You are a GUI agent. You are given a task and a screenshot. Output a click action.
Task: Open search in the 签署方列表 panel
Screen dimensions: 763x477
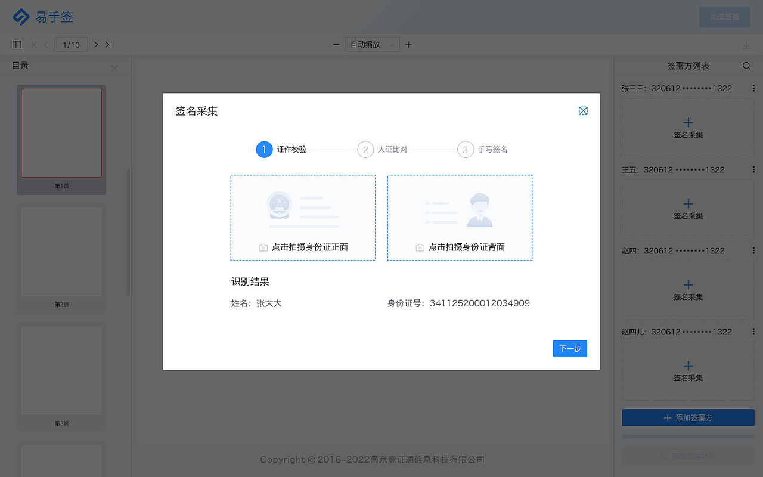pyautogui.click(x=746, y=66)
